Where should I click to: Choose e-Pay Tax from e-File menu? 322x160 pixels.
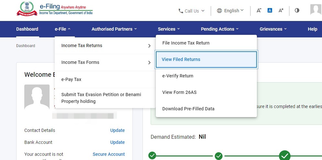coord(71,79)
